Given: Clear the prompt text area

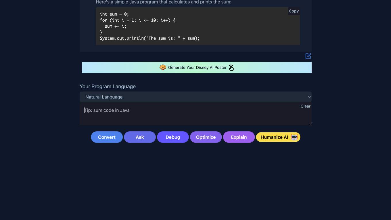Looking at the screenshot, I should point(305,106).
